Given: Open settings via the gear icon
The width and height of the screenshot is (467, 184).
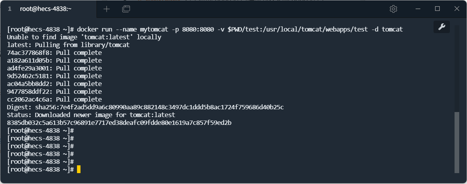Looking at the screenshot, I should pos(393,9).
